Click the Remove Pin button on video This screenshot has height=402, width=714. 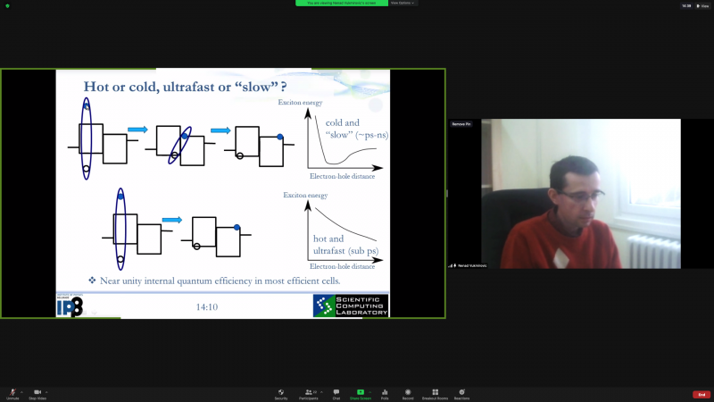[461, 124]
